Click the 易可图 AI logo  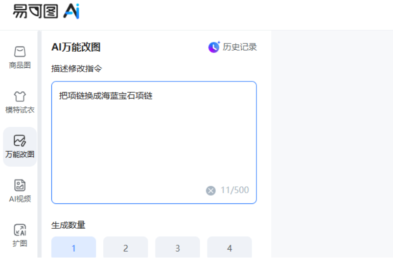coord(46,12)
